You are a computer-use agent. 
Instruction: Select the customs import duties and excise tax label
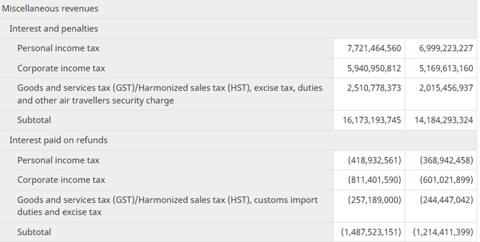pyautogui.click(x=167, y=206)
